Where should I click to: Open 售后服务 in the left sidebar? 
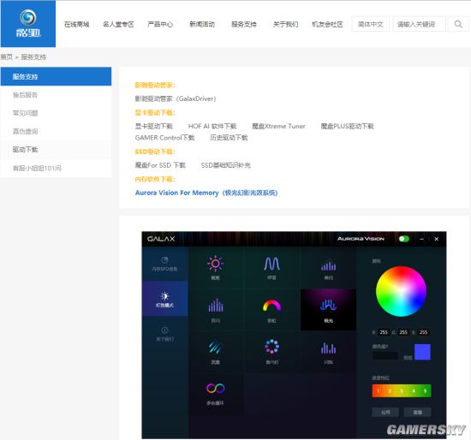tap(56, 95)
